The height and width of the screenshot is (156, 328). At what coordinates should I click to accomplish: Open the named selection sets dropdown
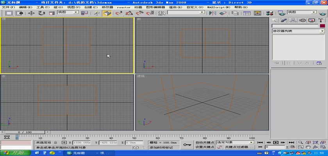[x=186, y=12]
